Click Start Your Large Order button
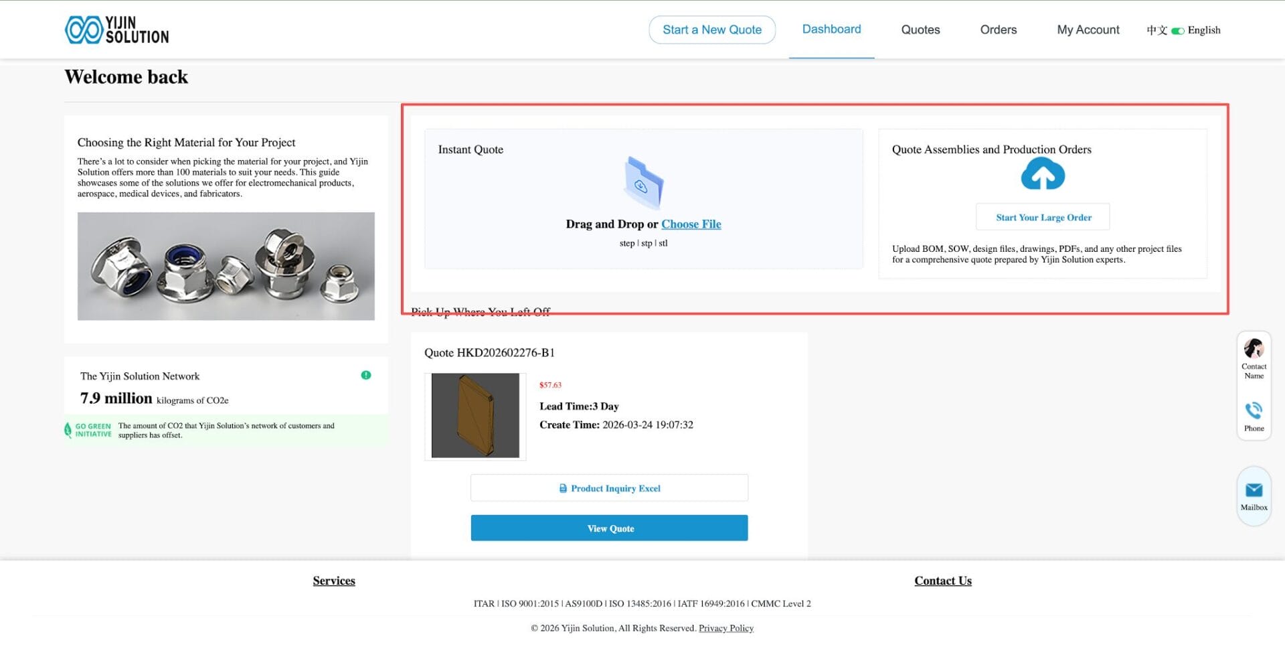Viewport: 1285px width, 665px height. click(1042, 217)
